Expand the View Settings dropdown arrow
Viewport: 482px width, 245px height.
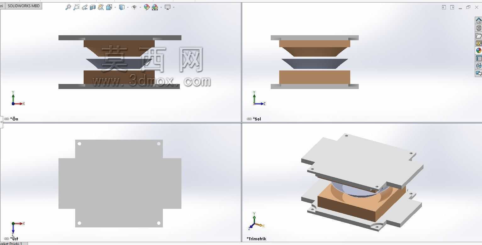click(174, 7)
